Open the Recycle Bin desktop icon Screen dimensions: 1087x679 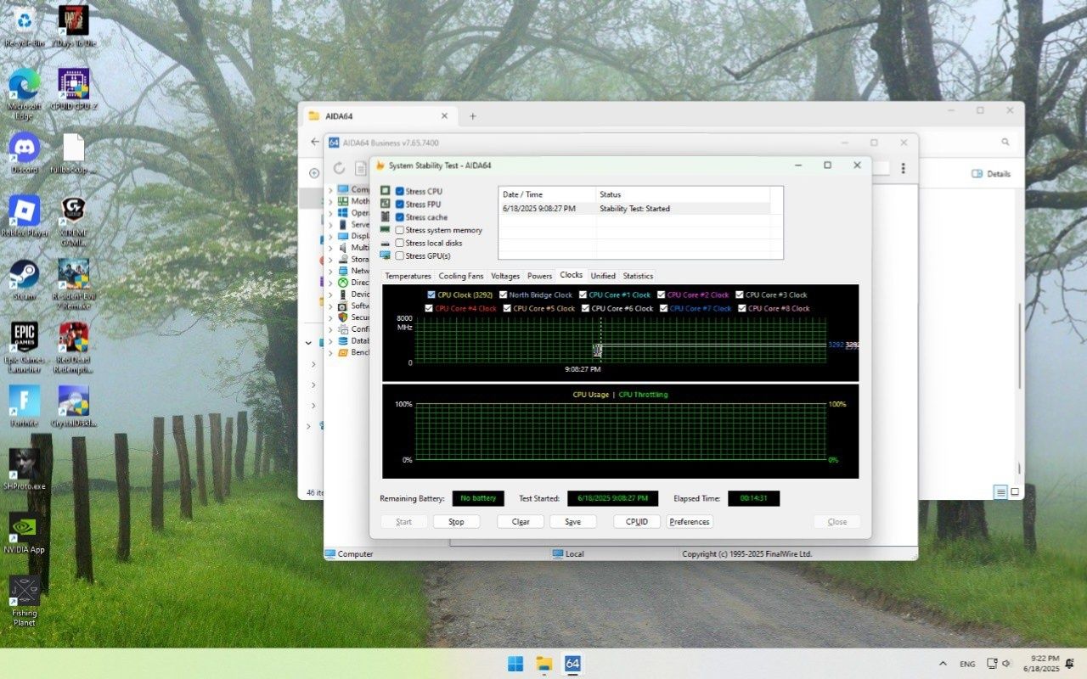click(25, 25)
